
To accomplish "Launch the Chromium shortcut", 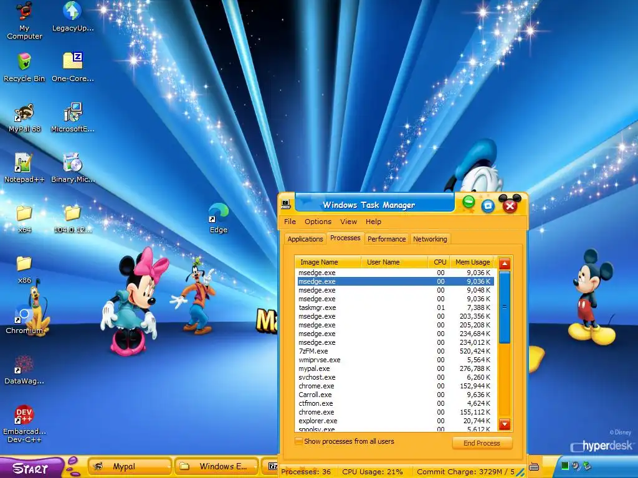I will 24,321.
